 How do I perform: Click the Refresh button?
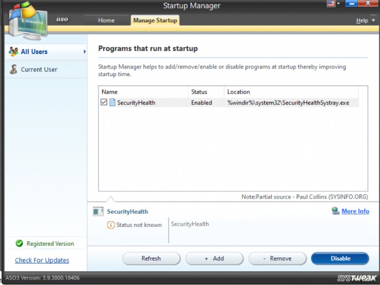(151, 258)
